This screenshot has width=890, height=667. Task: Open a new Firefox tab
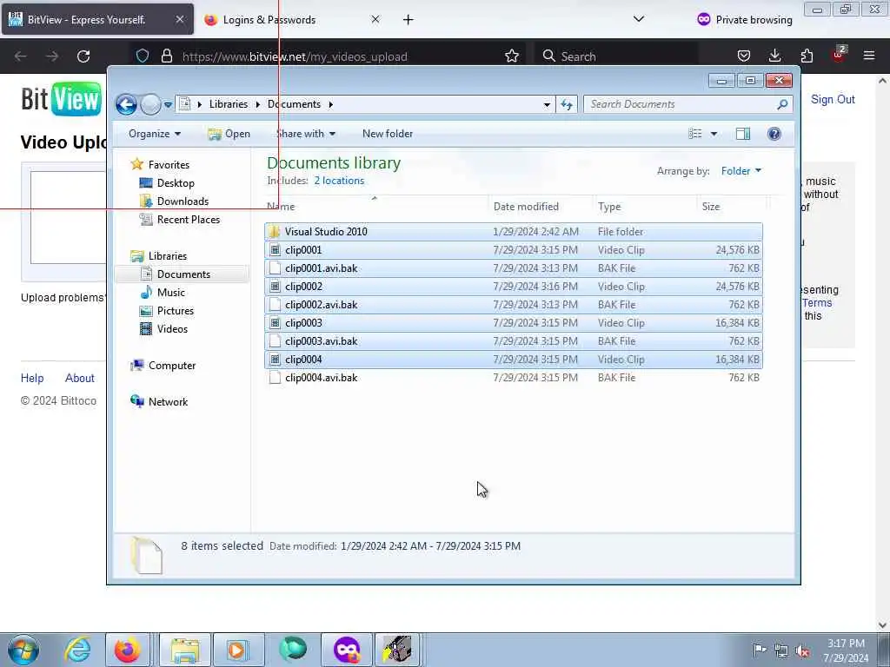[408, 20]
